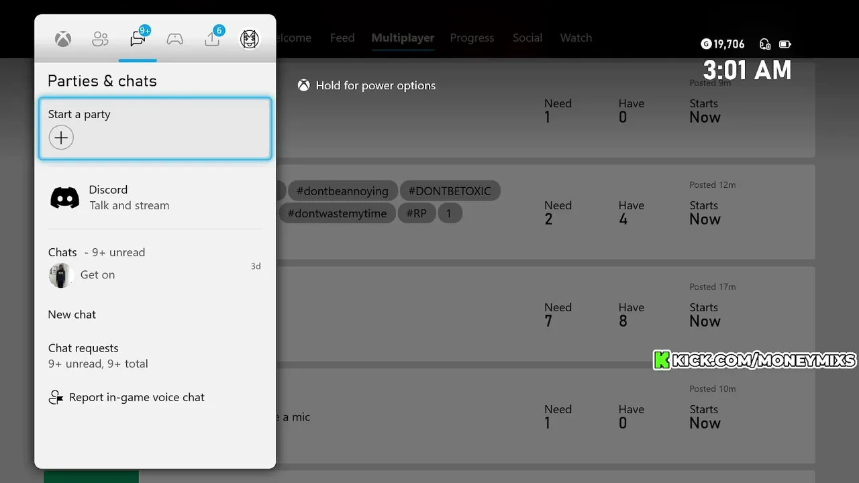Open Chat requests

tap(155, 356)
